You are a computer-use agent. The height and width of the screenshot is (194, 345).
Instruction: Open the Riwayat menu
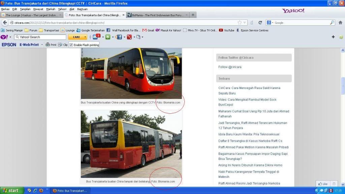pyautogui.click(x=38, y=9)
